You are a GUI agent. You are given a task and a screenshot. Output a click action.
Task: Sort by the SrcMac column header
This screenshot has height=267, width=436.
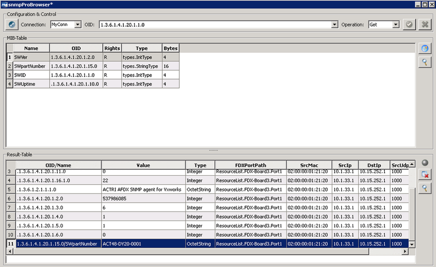click(x=309, y=165)
